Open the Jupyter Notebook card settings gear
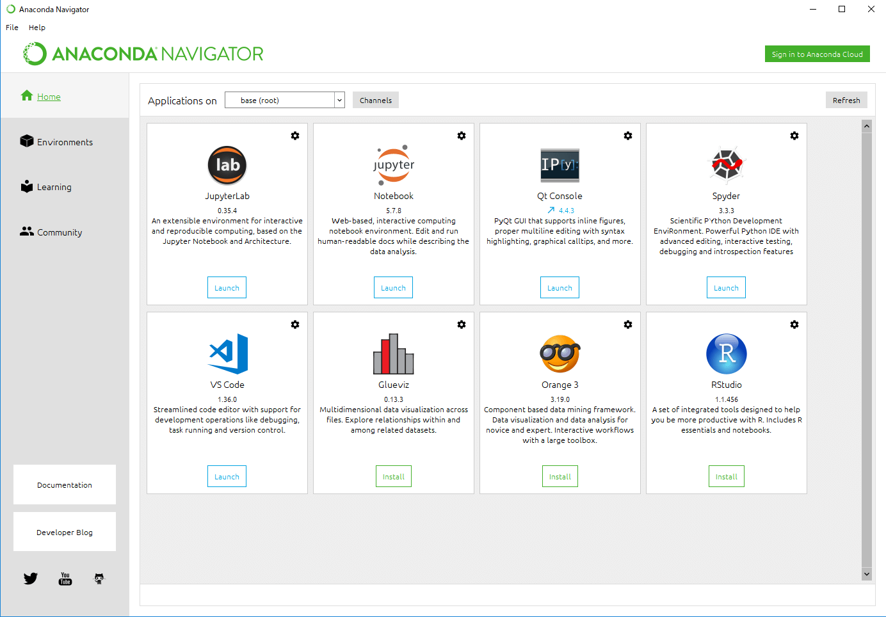Image resolution: width=886 pixels, height=617 pixels. tap(462, 136)
